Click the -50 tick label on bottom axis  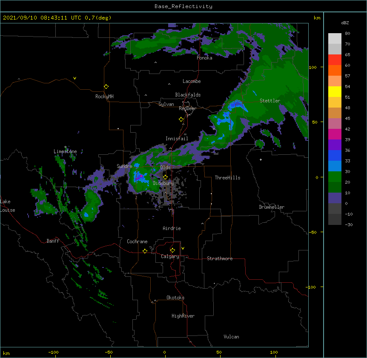point(109,352)
